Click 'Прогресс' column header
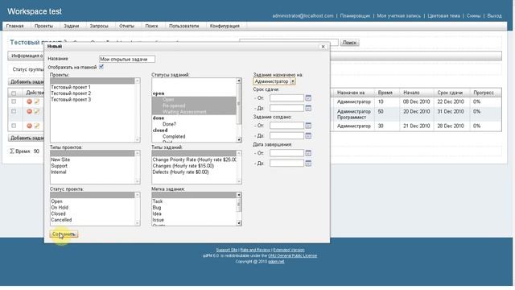Screen dimensions: 515x290 pos(484,93)
